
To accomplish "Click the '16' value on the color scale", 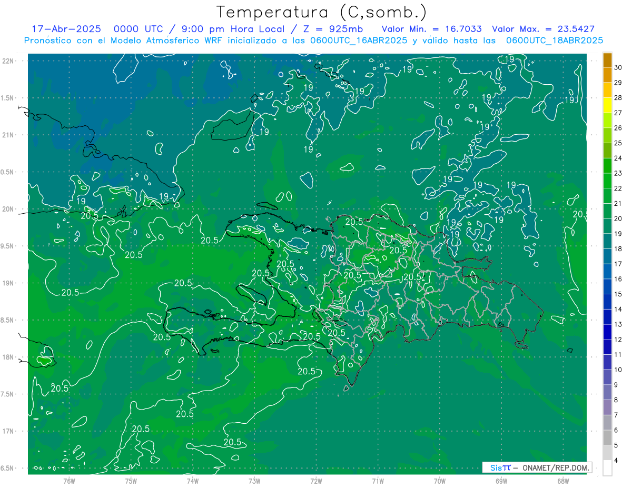I will 618,279.
